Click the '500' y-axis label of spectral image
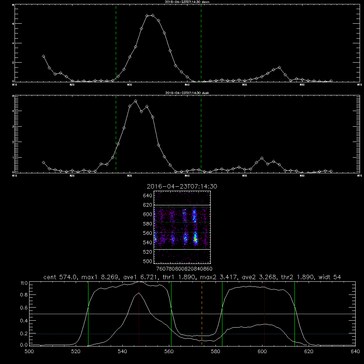 coord(147,261)
